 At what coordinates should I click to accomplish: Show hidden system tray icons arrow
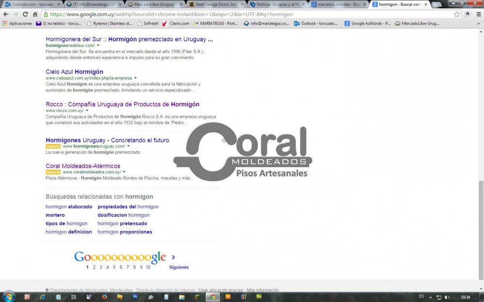coord(431,297)
